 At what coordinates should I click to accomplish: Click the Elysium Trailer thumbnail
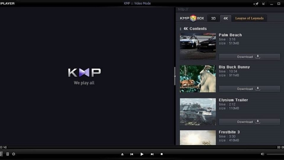pos(198,112)
